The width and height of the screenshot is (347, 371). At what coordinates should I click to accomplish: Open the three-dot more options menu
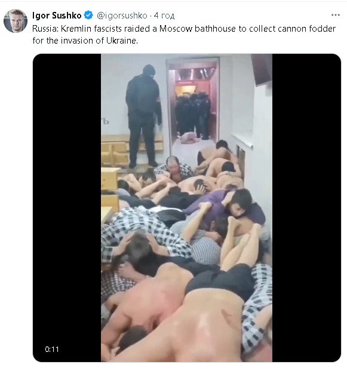[336, 15]
